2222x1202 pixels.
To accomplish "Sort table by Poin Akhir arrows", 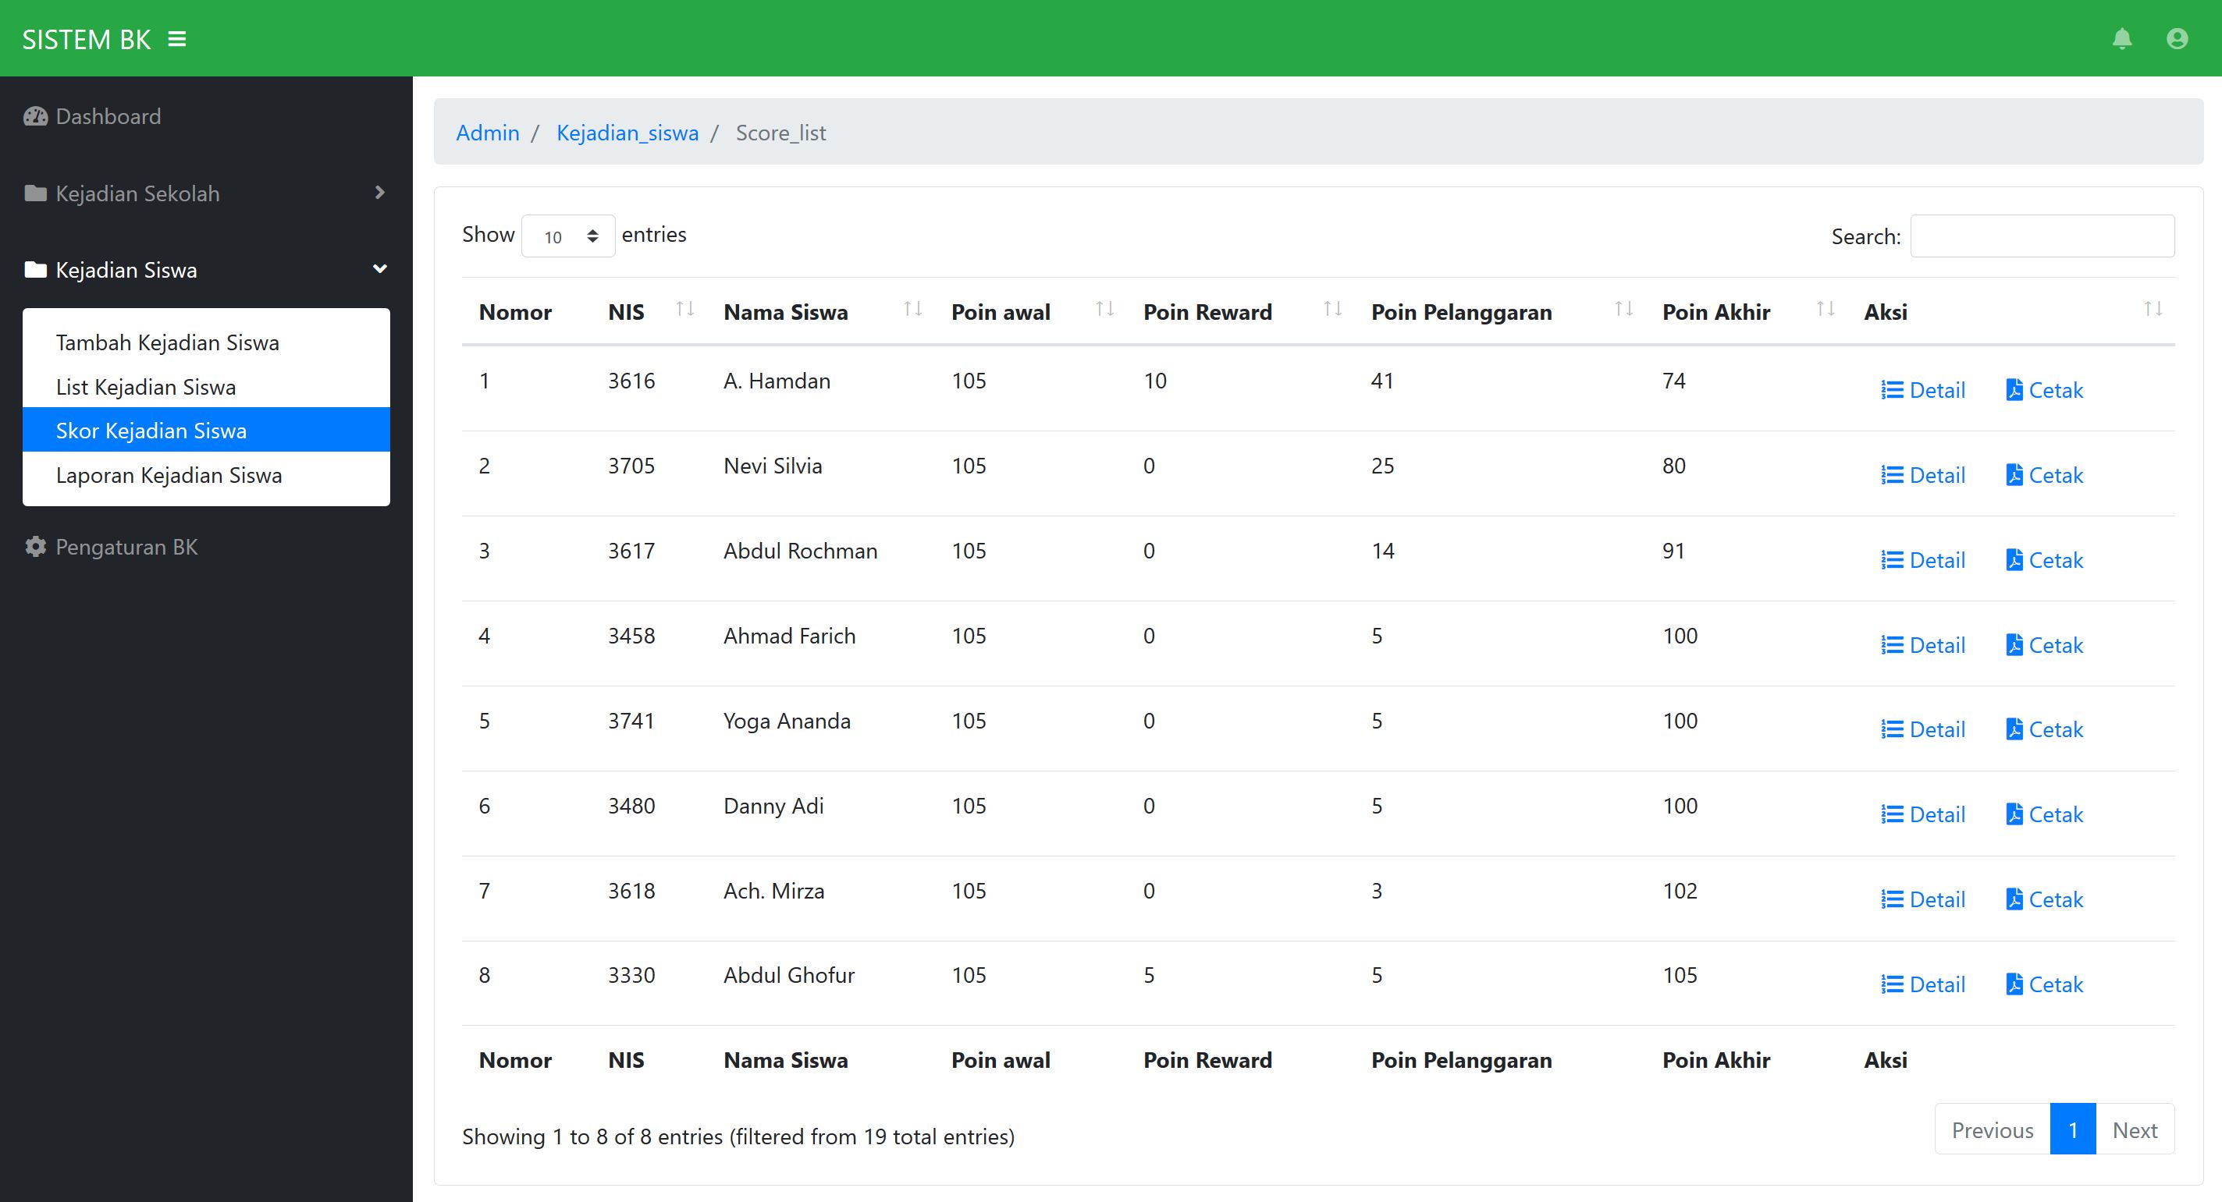I will point(1826,309).
